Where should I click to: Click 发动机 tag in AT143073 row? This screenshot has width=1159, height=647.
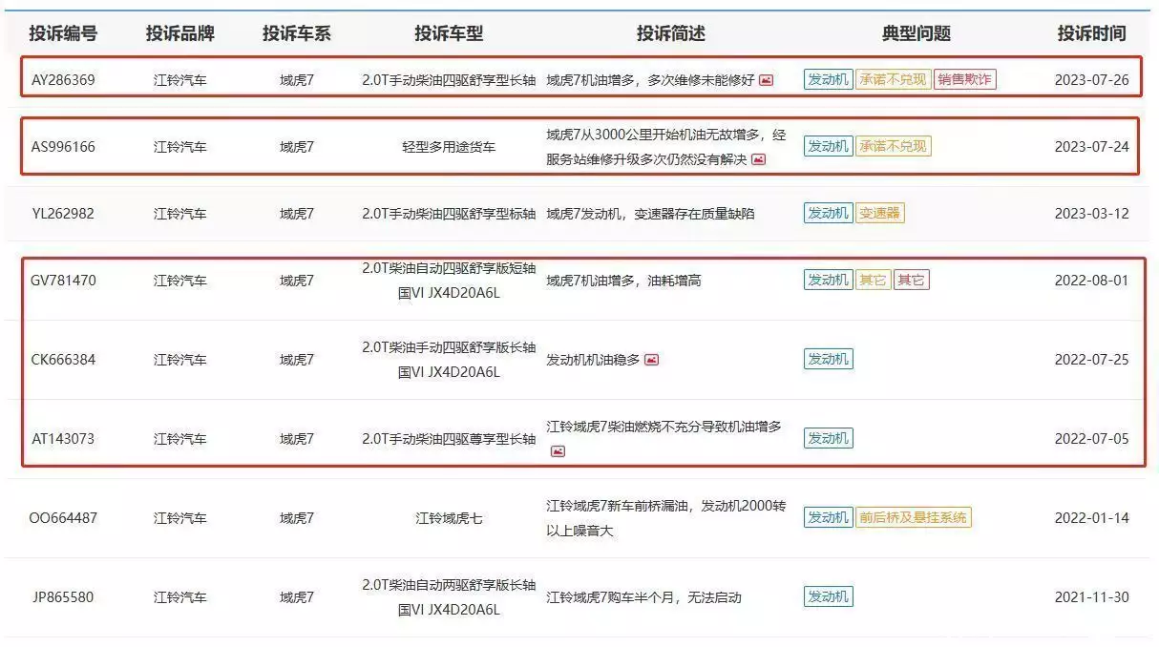point(828,438)
